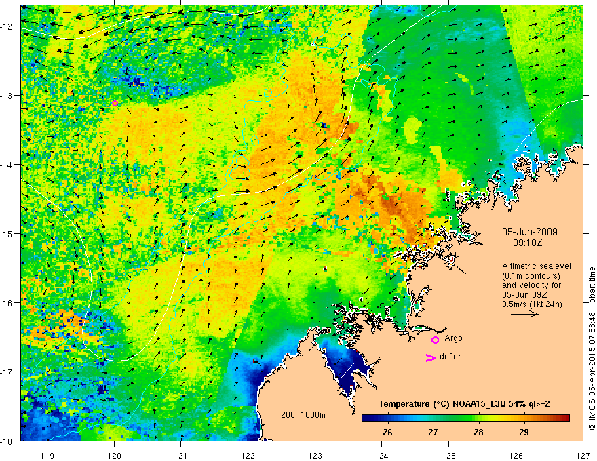Screen dimensions: 597x461
Task: Click the latitude axis label '-18'
Action: coord(7,441)
